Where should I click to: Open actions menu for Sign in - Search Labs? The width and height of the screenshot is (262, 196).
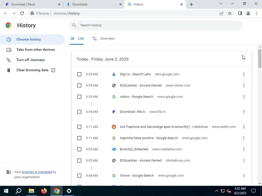click(x=244, y=74)
